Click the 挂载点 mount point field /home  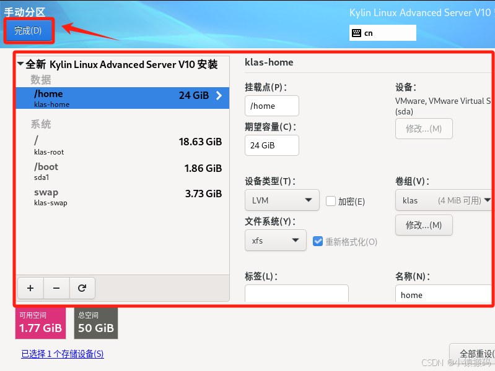(272, 106)
